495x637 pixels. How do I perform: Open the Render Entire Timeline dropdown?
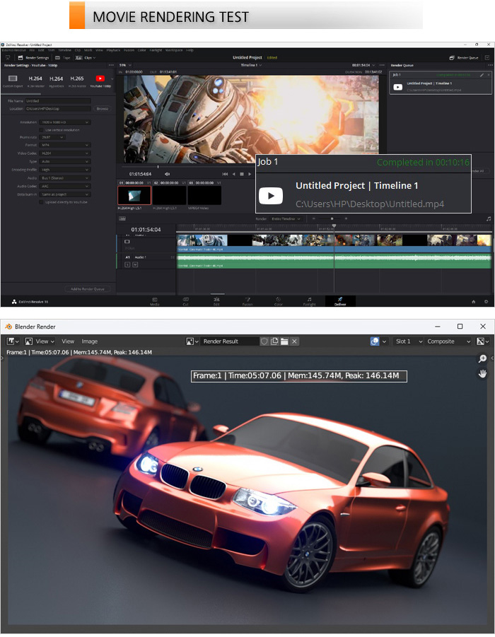[x=286, y=218]
